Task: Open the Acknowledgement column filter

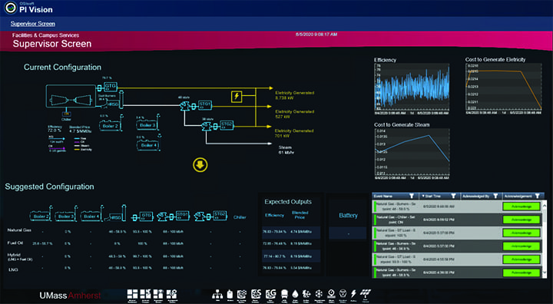Action: point(537,196)
